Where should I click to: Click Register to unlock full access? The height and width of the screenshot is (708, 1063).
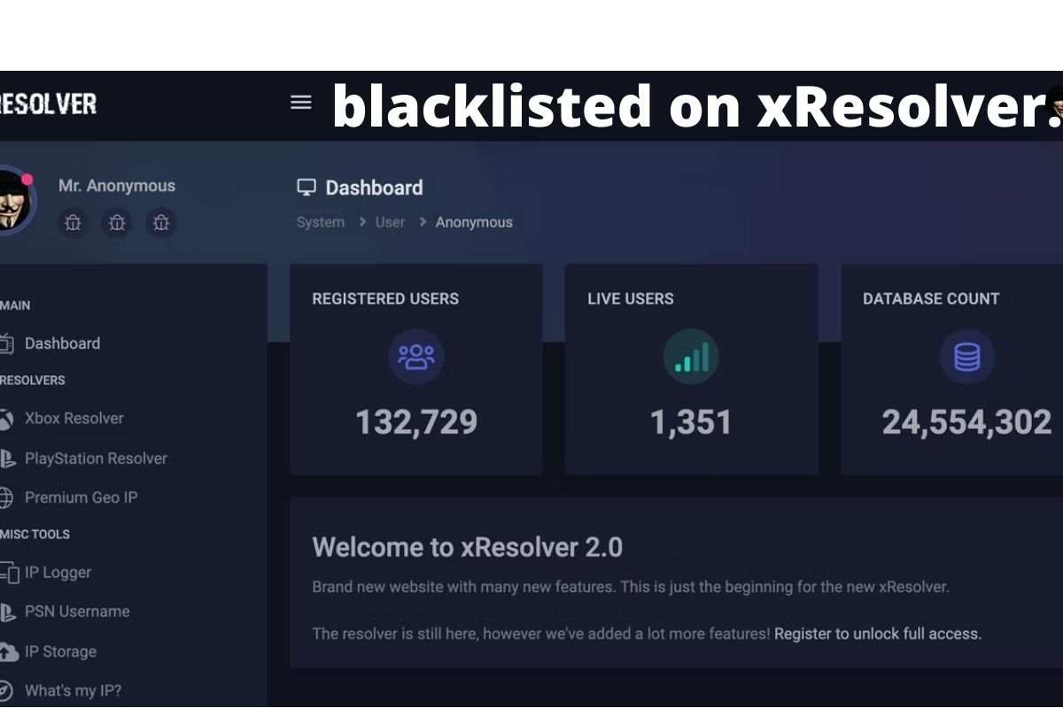(878, 634)
